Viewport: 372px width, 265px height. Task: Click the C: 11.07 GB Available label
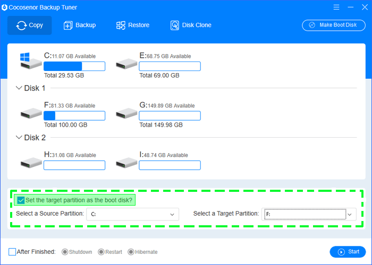pos(70,56)
